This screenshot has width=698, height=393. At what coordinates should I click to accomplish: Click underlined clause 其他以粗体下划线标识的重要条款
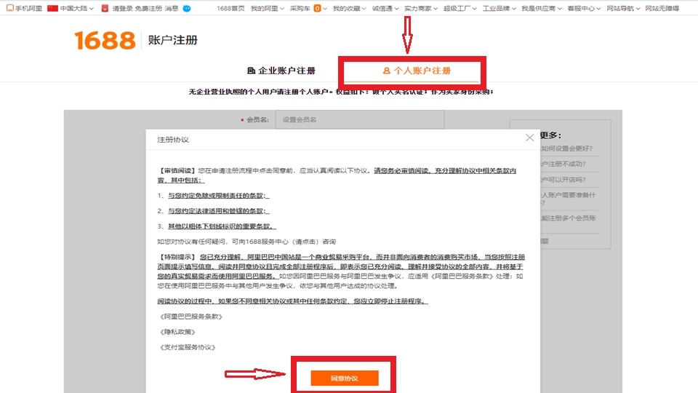[x=222, y=226]
